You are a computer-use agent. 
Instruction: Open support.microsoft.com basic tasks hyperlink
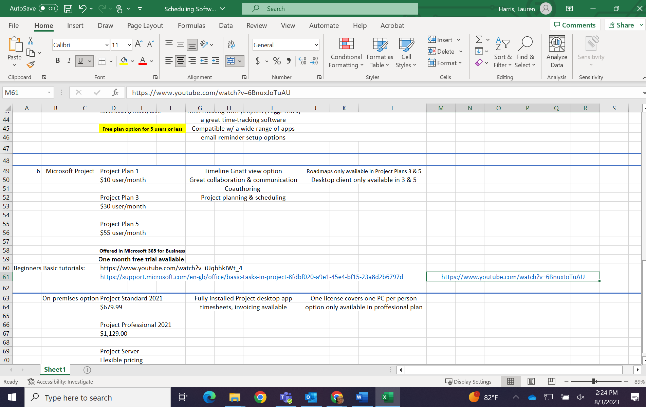(252, 277)
